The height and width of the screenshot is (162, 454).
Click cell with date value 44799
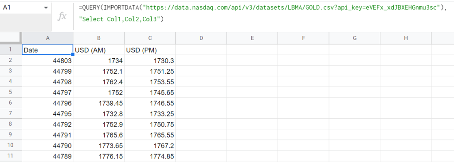click(x=47, y=71)
